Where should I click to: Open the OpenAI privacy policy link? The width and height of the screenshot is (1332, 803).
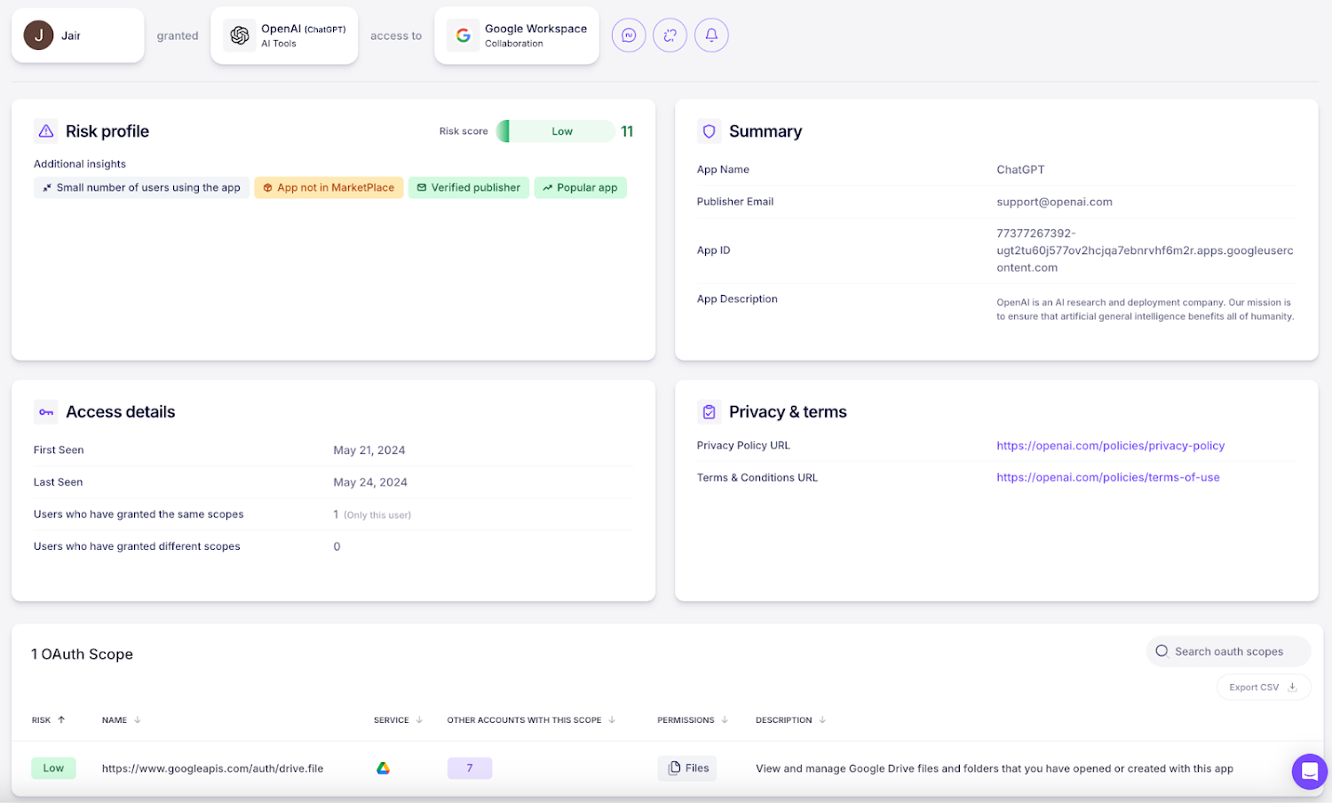coord(1110,446)
